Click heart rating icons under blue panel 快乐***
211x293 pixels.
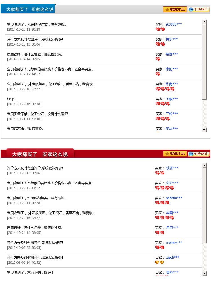click(x=160, y=44)
